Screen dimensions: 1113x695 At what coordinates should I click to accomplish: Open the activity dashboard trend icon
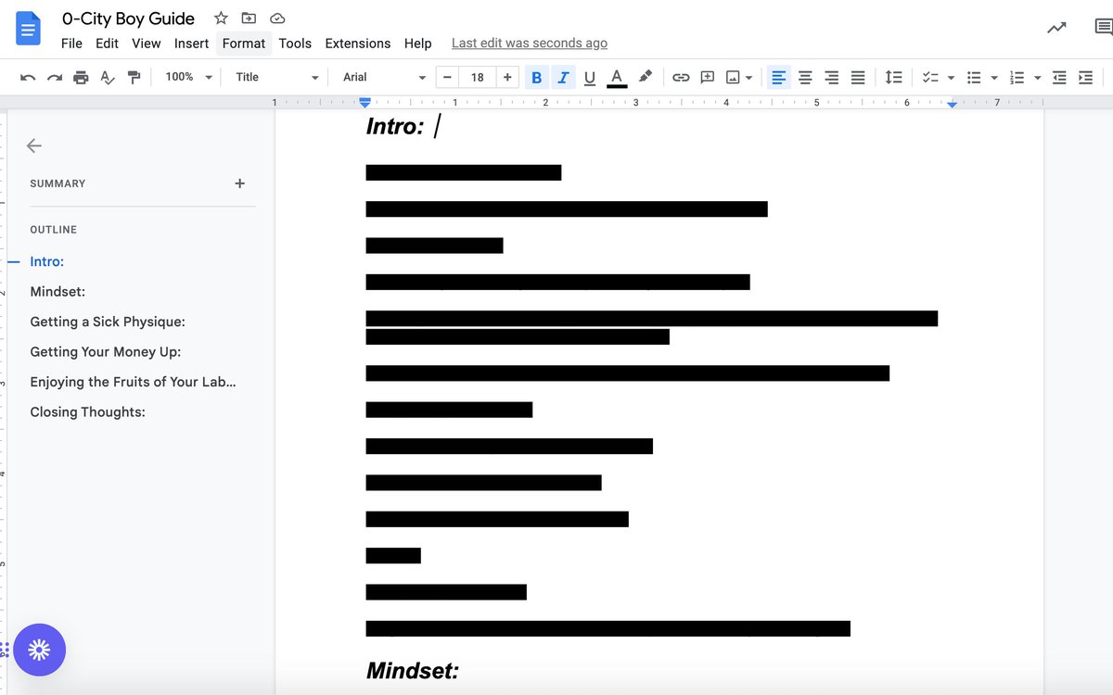click(x=1056, y=29)
